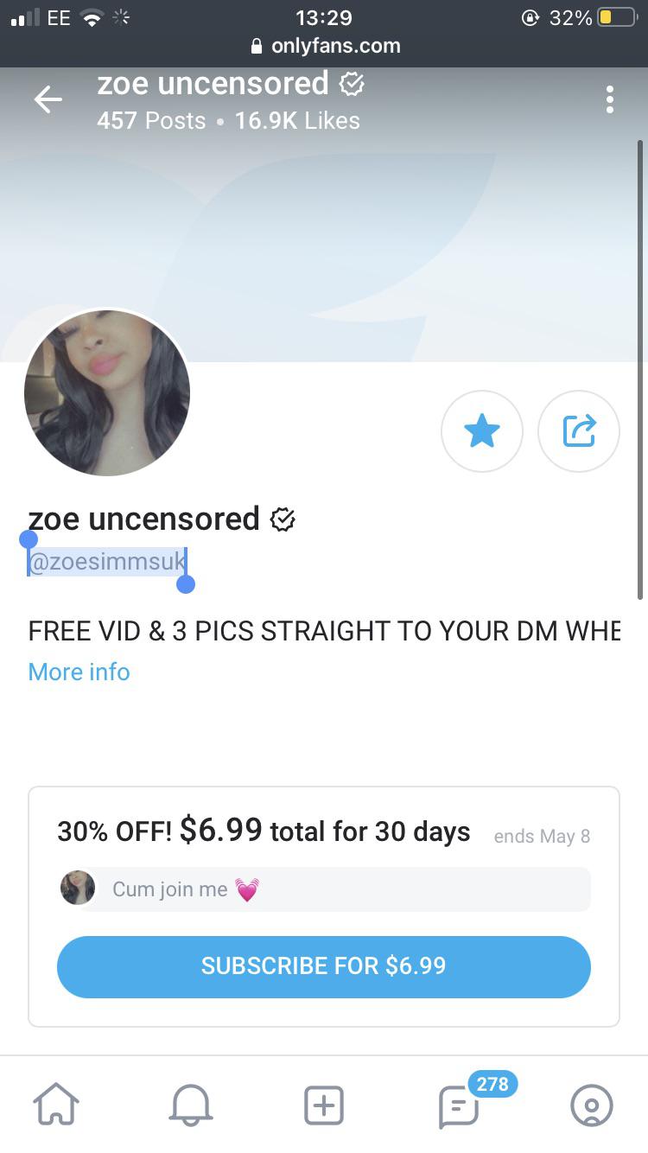648x1153 pixels.
Task: View the large profile avatar picture
Action: point(107,392)
